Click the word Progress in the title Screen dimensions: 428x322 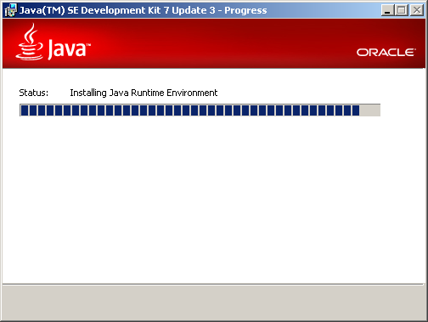tap(245, 10)
